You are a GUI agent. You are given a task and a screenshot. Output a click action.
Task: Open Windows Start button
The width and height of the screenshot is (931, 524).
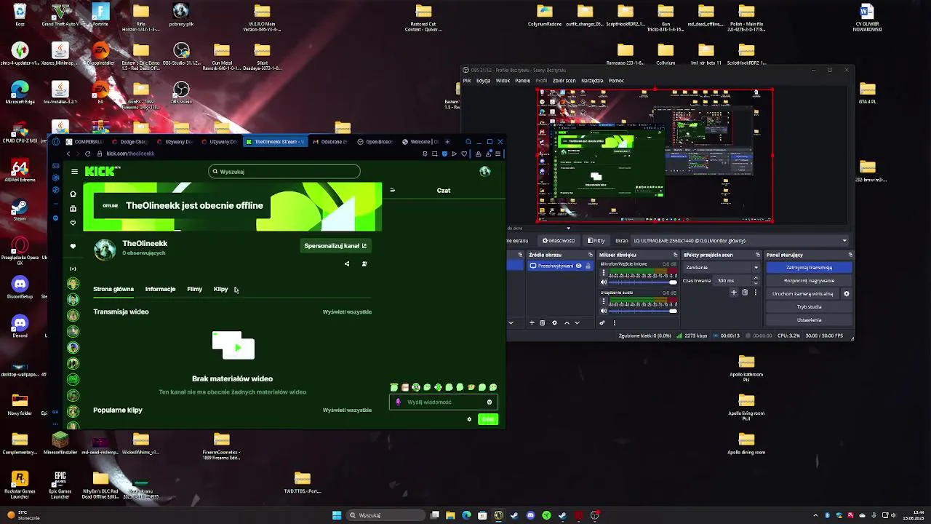coord(337,515)
